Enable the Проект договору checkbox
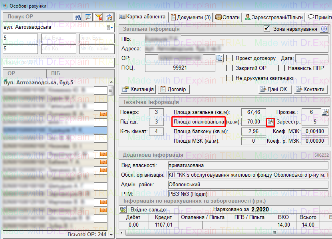This screenshot has width=332, height=239. [x=229, y=58]
